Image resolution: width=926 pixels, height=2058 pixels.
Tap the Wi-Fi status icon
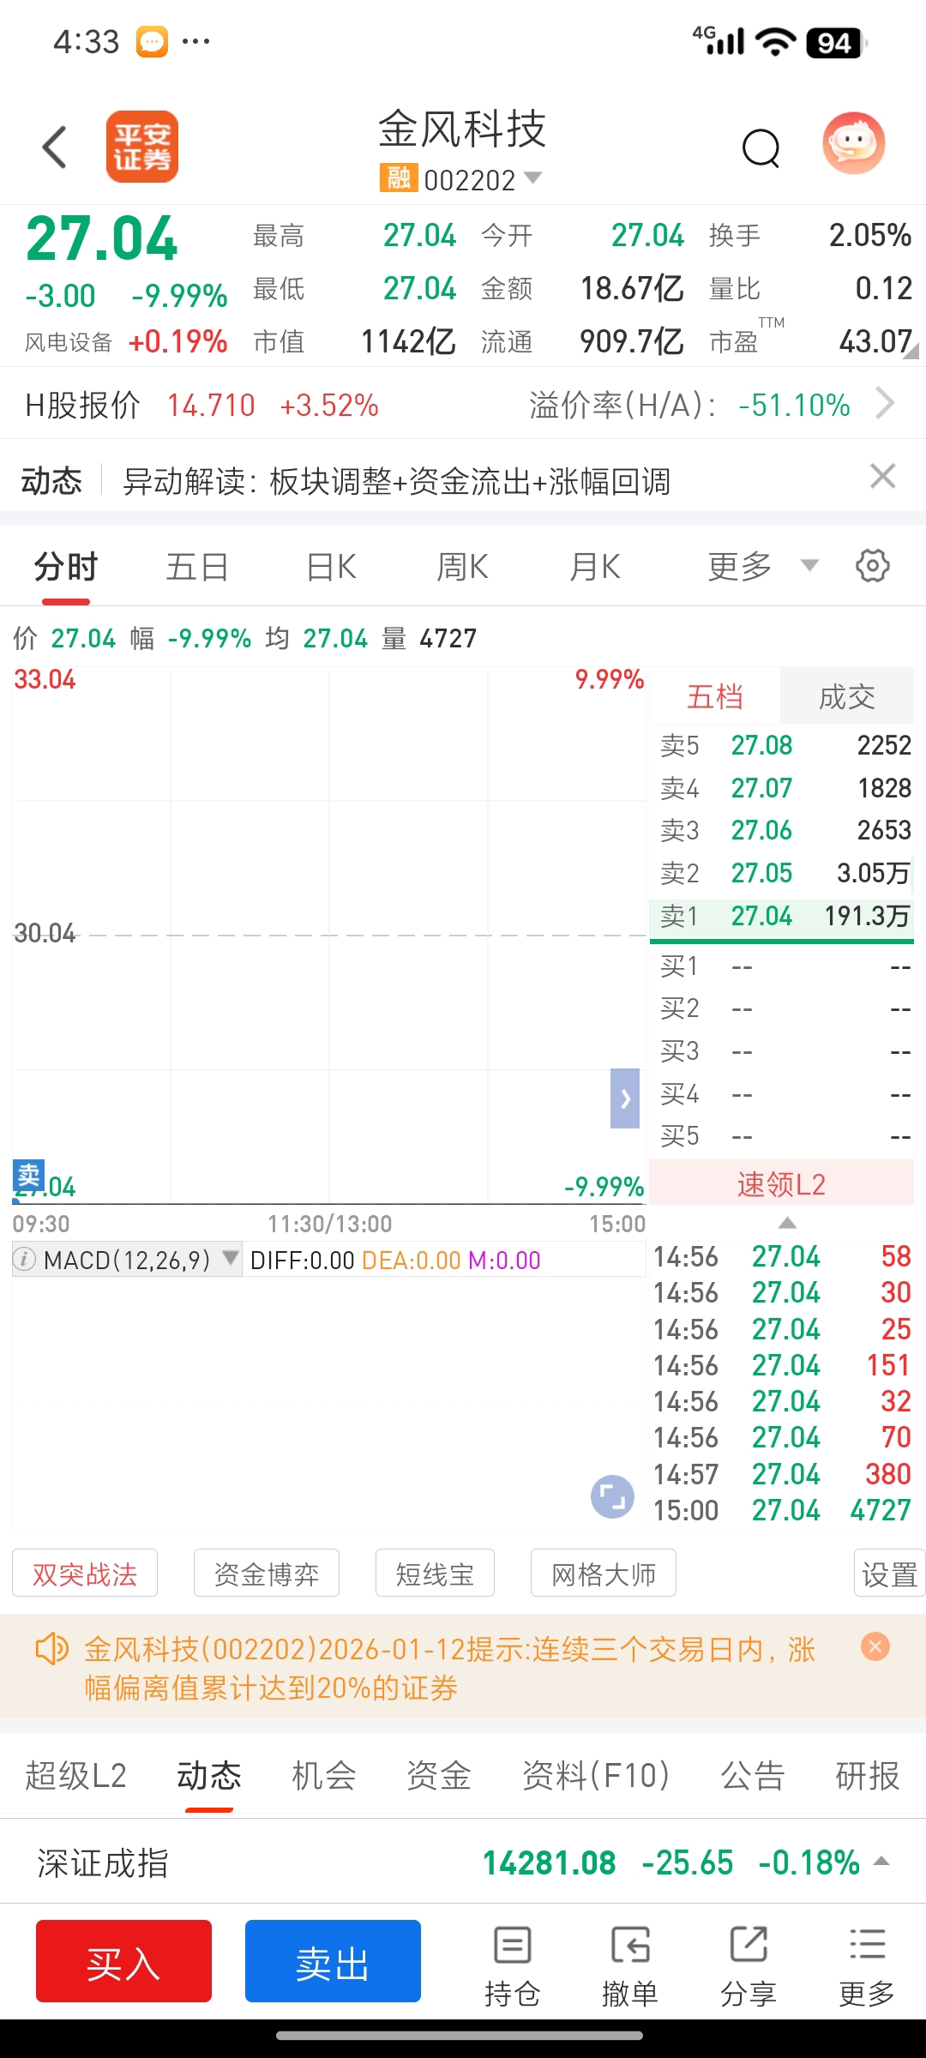(x=777, y=41)
